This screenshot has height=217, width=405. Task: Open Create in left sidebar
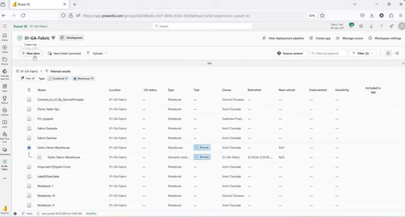[x=5, y=49]
